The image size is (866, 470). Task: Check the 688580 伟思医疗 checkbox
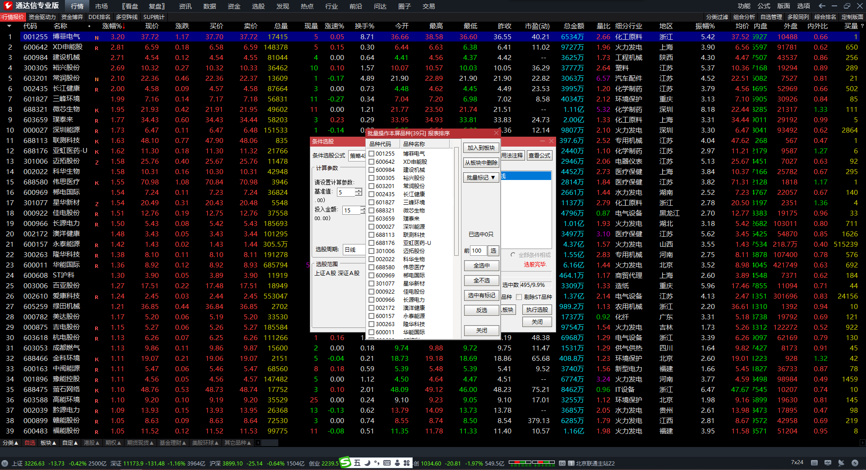371,267
